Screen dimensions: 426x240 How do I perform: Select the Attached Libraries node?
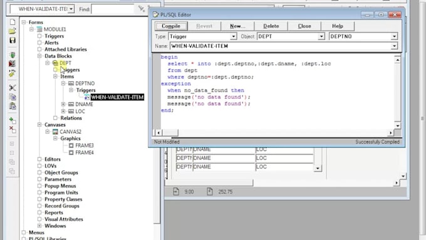pos(66,50)
